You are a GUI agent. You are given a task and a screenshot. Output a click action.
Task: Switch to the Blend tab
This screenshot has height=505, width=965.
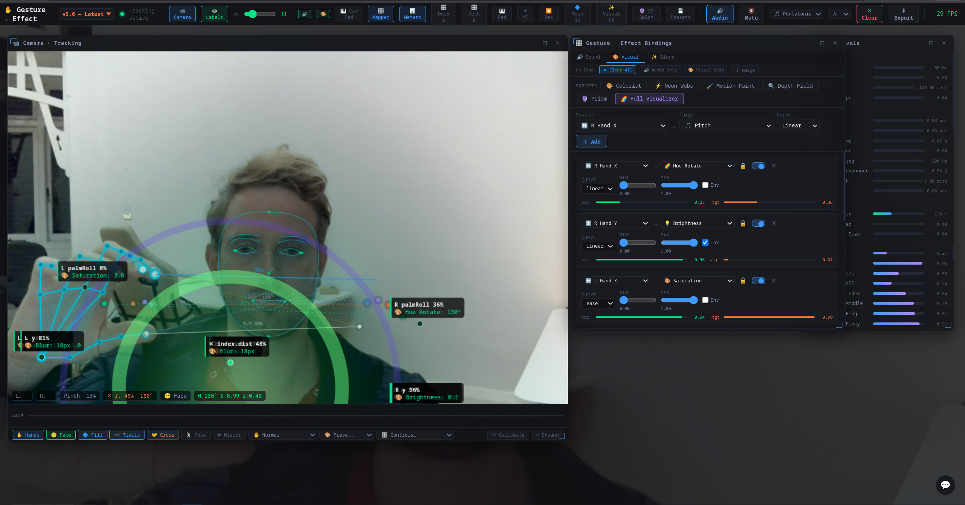tap(662, 57)
